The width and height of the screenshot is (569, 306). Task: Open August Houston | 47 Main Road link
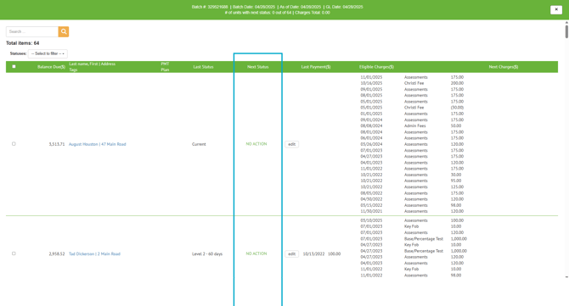pyautogui.click(x=98, y=144)
